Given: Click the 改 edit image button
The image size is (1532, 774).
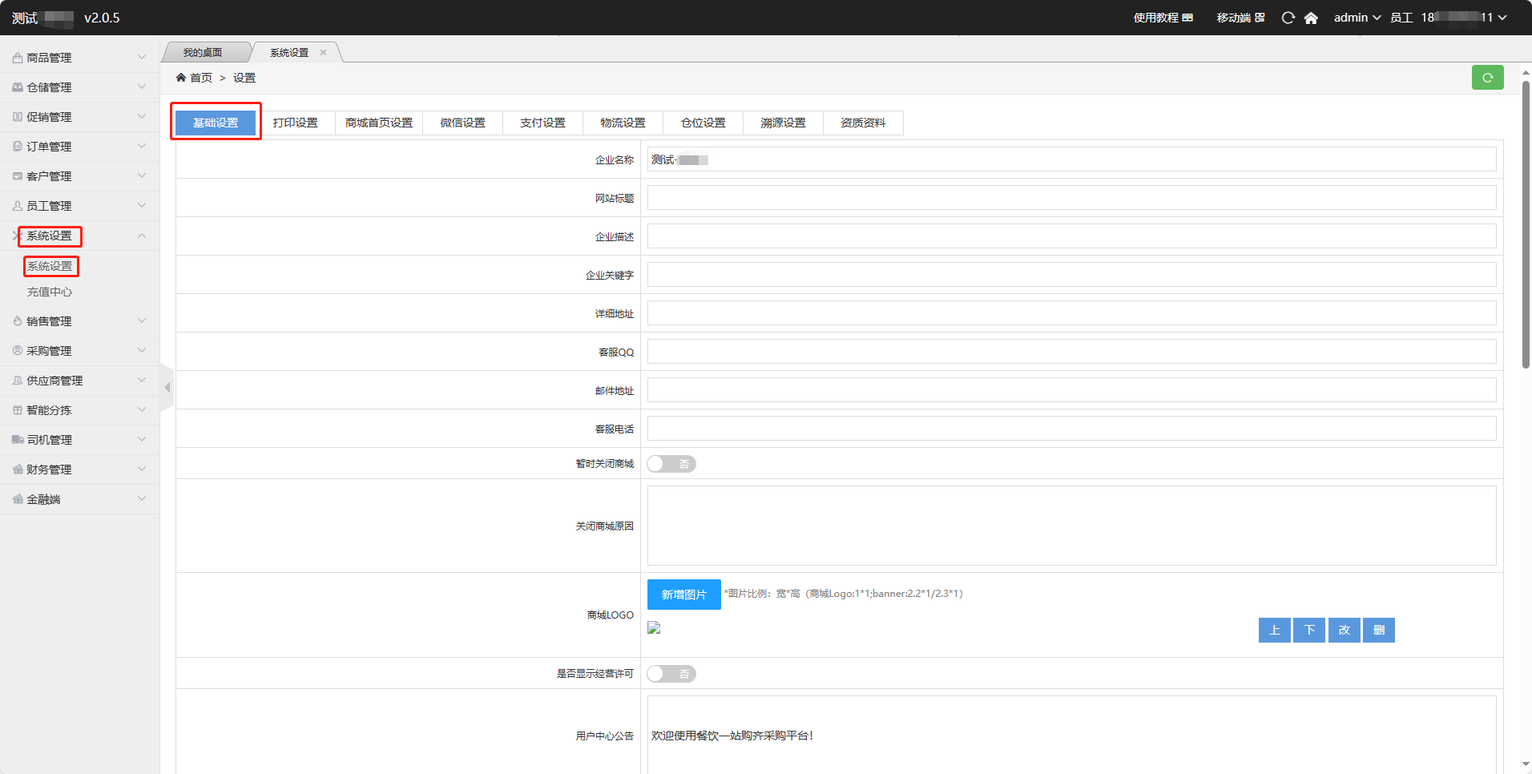Looking at the screenshot, I should tap(1344, 630).
